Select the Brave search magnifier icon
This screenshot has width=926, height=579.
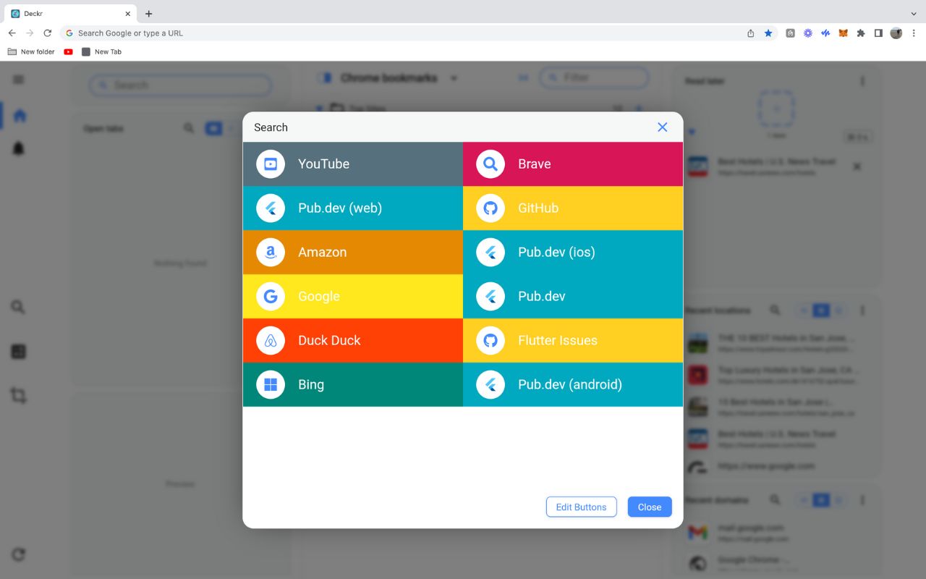tap(490, 164)
